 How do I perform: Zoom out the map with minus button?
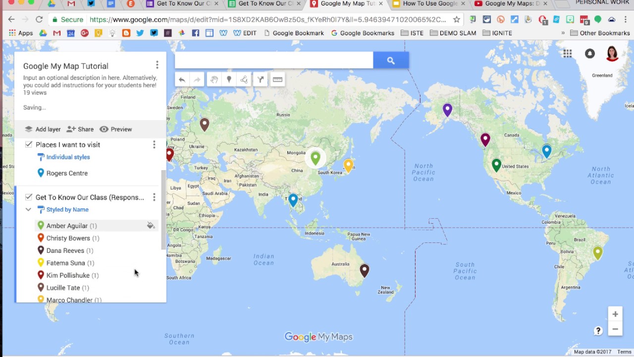[x=615, y=329]
